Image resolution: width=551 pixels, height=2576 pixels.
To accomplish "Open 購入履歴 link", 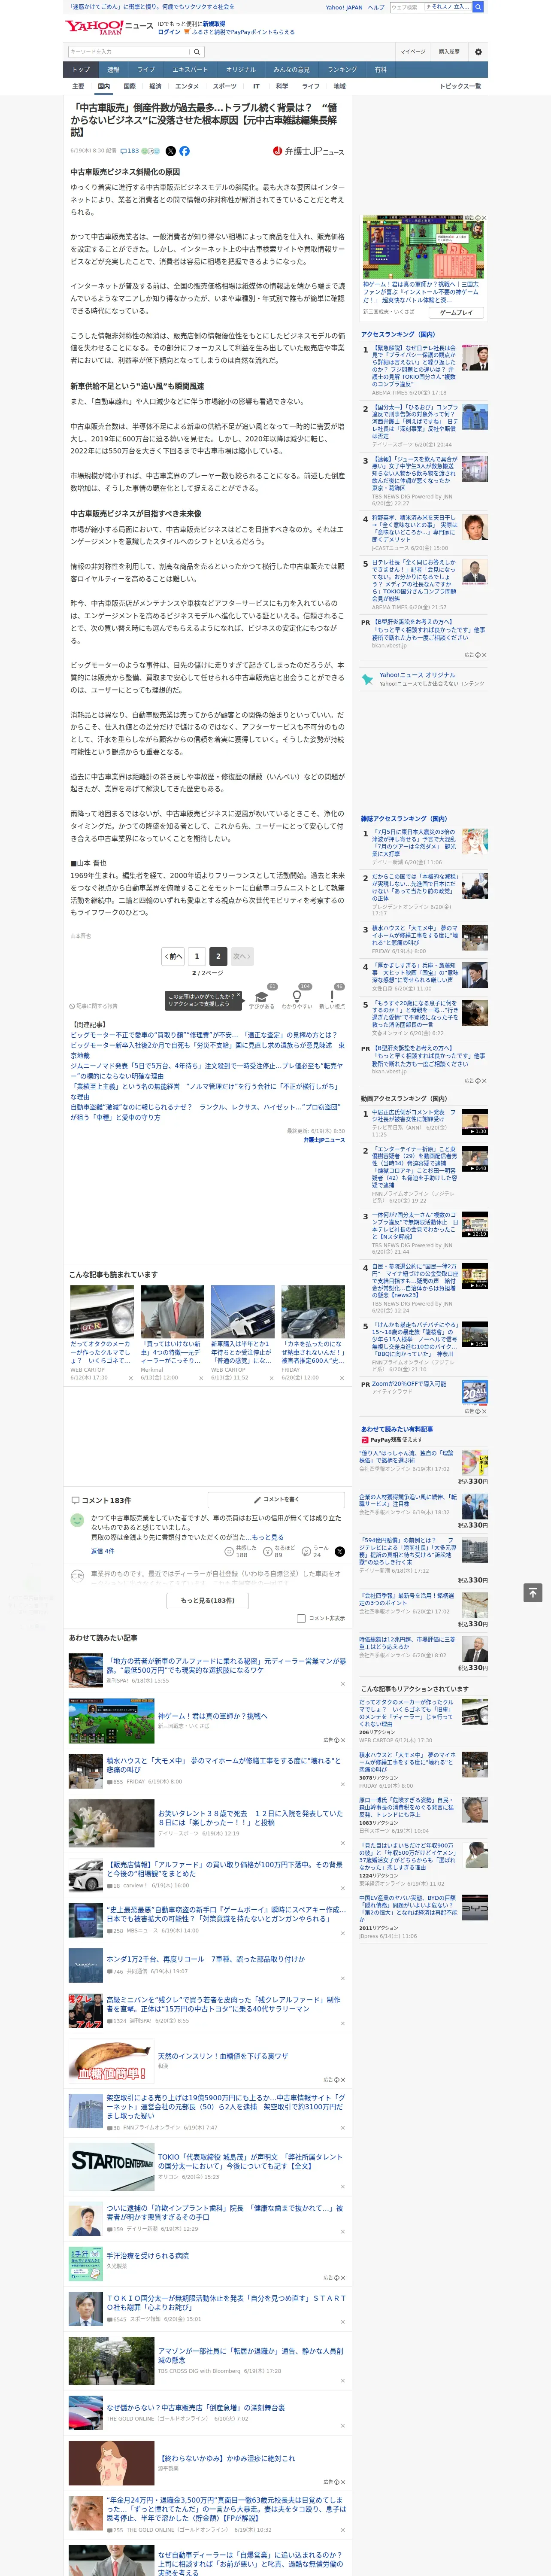I will [449, 52].
